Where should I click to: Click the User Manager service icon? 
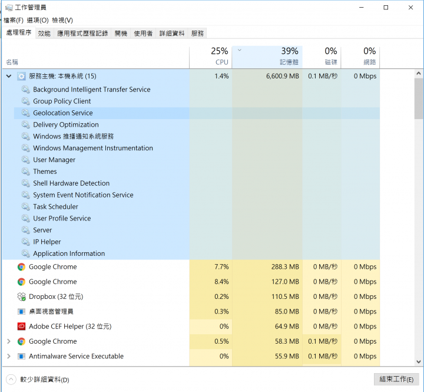click(26, 160)
